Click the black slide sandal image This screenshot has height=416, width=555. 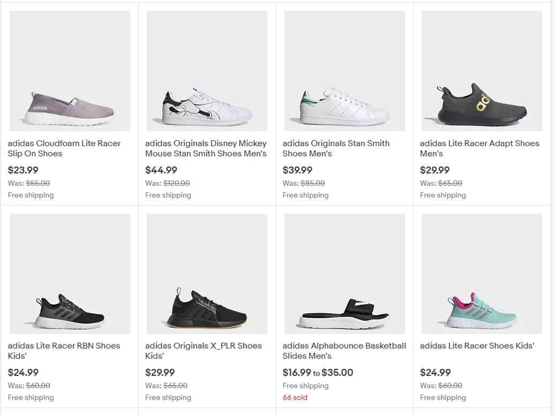point(344,273)
